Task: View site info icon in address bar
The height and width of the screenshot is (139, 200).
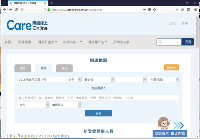Action: click(45, 10)
